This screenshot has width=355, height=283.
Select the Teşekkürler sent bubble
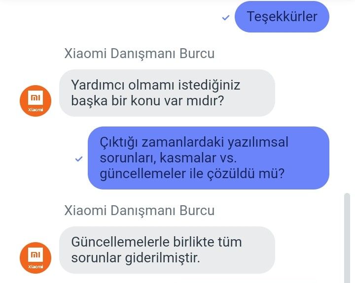pos(282,17)
